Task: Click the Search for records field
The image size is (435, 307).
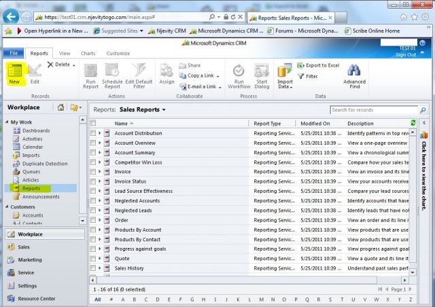Action: (374, 110)
